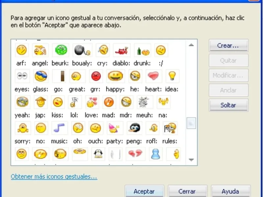The width and height of the screenshot is (263, 197).
Task: Click the Anclar button
Action: click(x=228, y=90)
